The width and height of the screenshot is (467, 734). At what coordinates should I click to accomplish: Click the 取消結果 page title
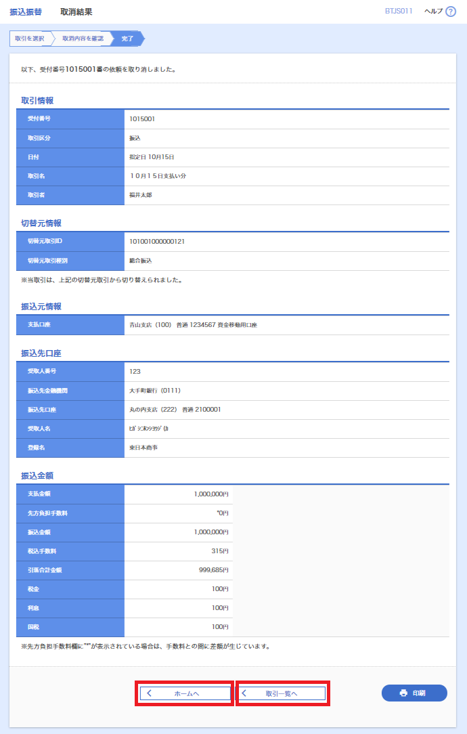click(x=76, y=12)
